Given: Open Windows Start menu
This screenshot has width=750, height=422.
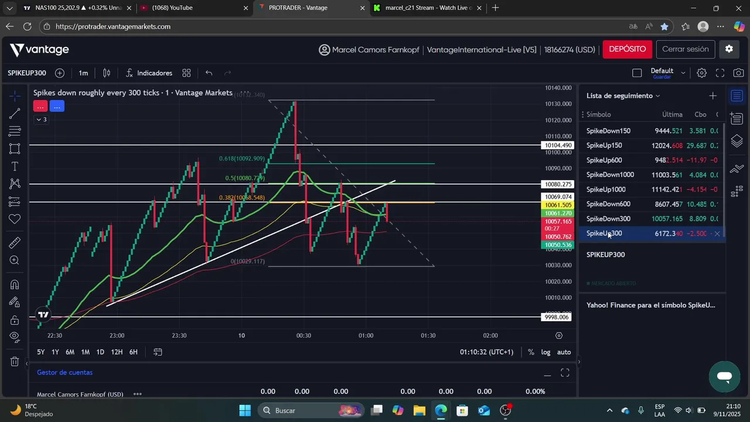Looking at the screenshot, I should [x=245, y=410].
